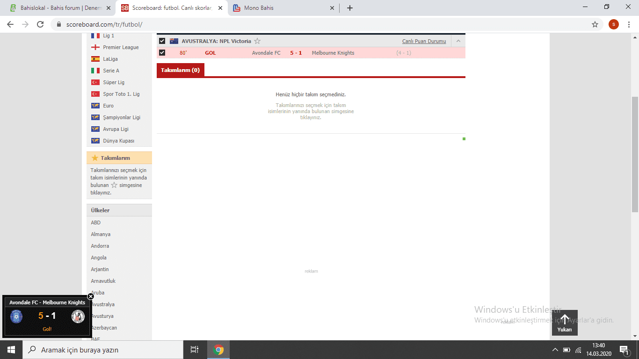Open Şampiyonlar Ligi link
Image resolution: width=639 pixels, height=359 pixels.
click(122, 117)
